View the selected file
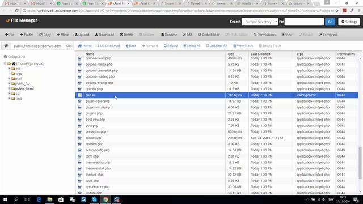 [287, 35]
